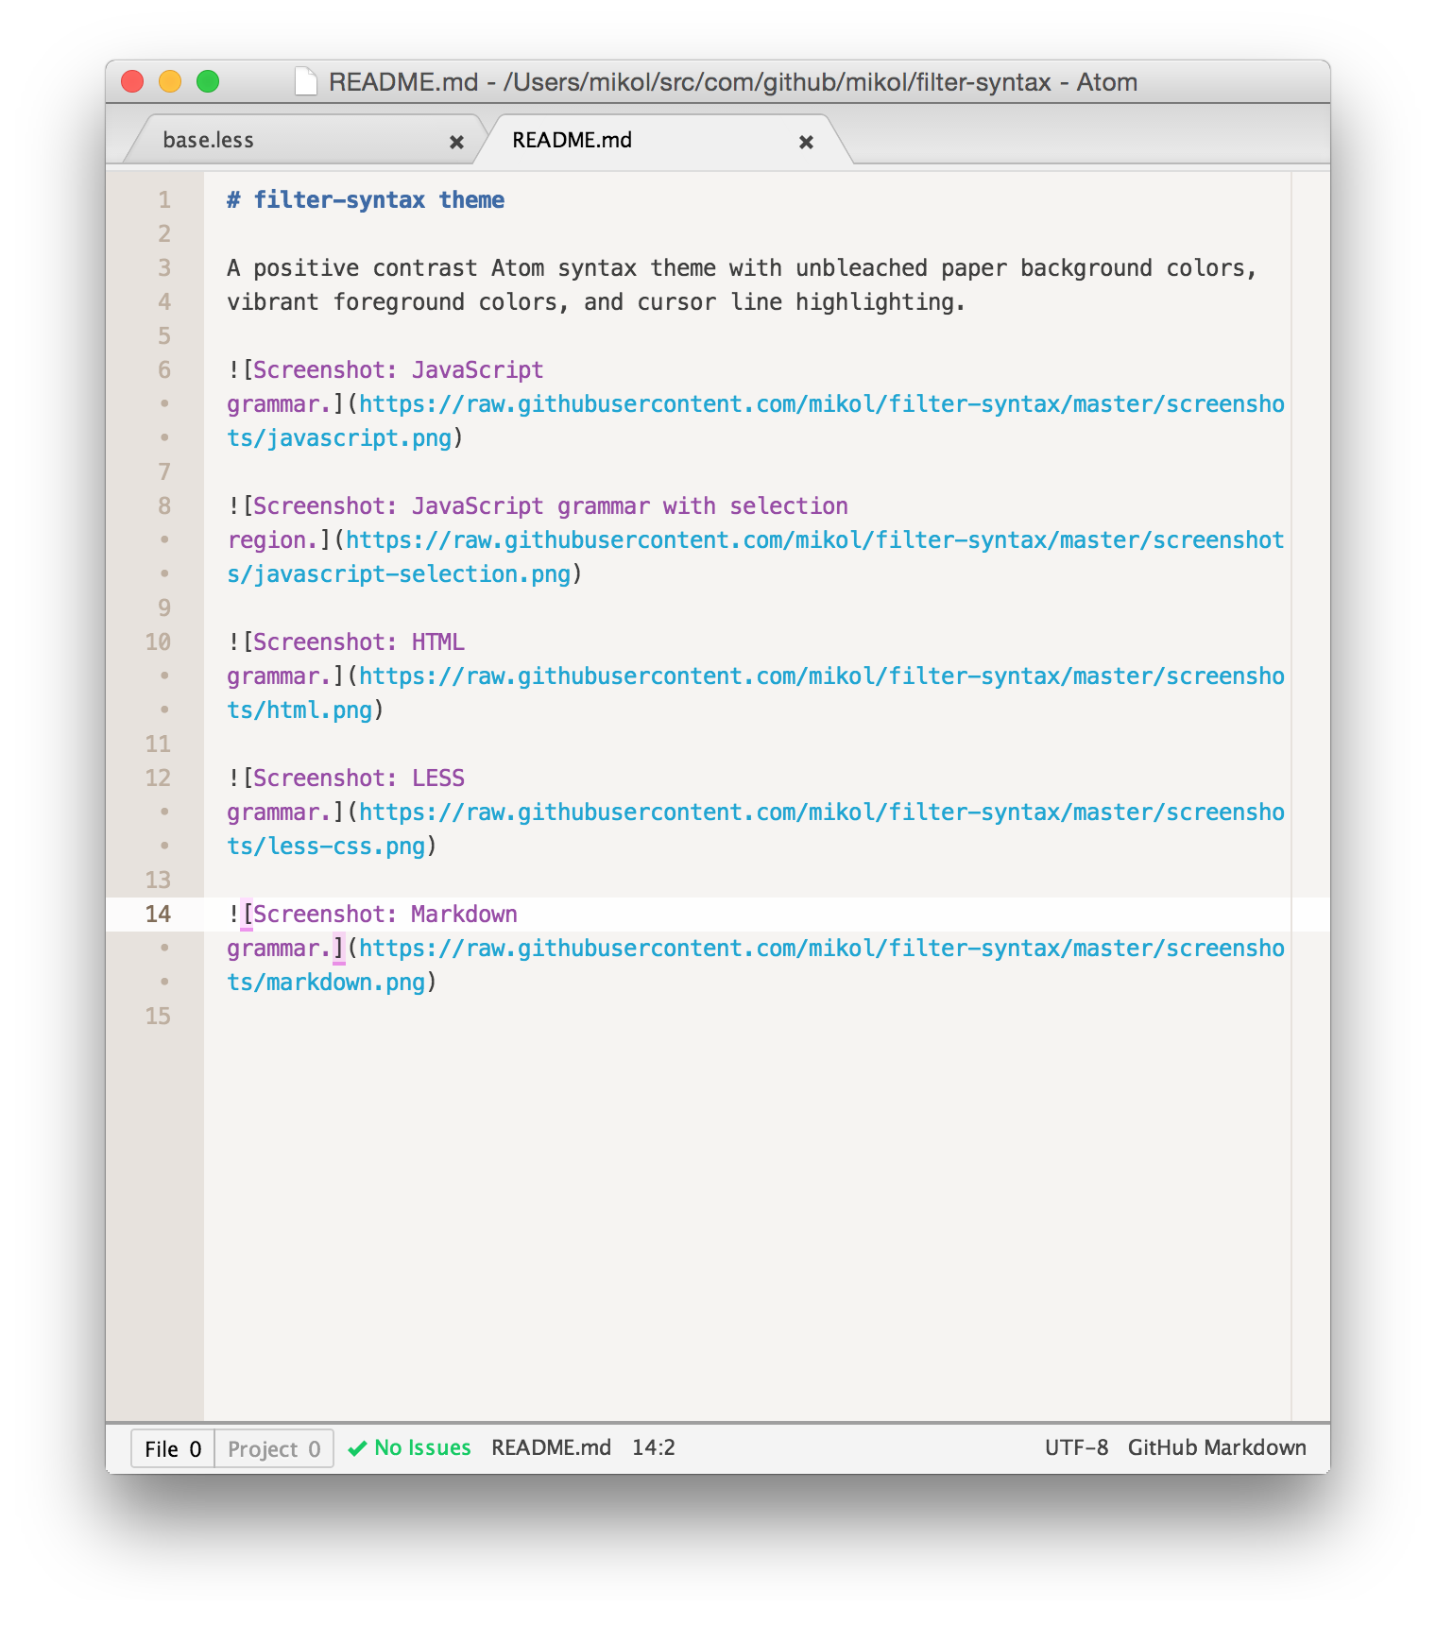The image size is (1436, 1625).
Task: Place cursor on 'Screenshot: LESS' text
Action: point(359,778)
